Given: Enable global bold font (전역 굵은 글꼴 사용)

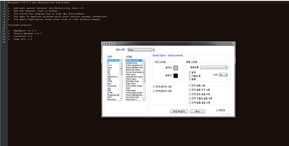Looking at the screenshot, I should [x=190, y=94].
